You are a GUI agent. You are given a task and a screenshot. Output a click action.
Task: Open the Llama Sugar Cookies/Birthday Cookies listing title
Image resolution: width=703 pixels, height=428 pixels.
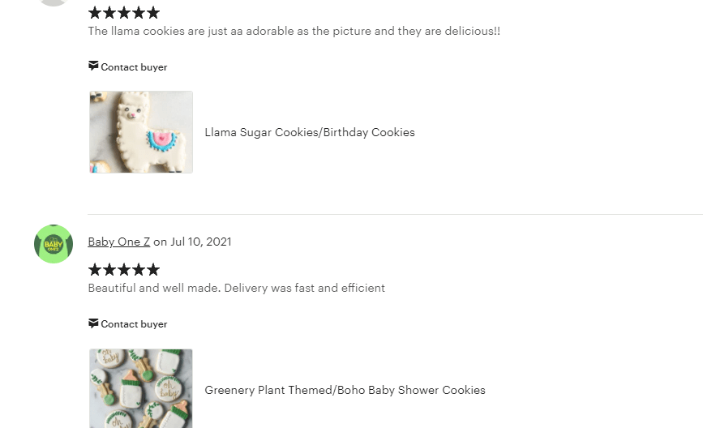pyautogui.click(x=310, y=132)
